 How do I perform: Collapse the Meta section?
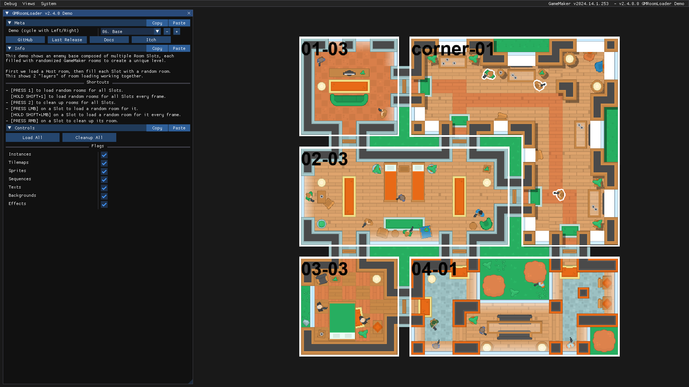click(10, 23)
